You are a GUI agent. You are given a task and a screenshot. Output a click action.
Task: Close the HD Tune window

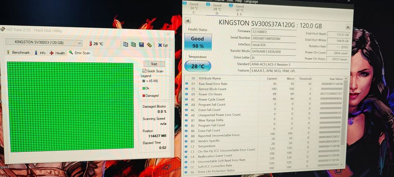click(168, 34)
